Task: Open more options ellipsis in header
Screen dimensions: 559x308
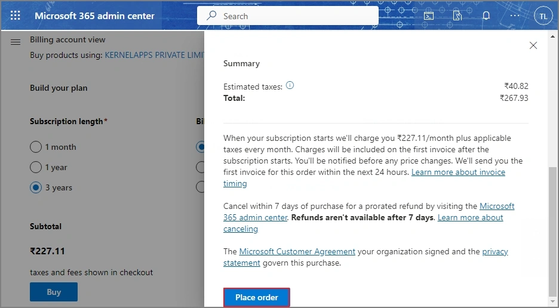Action: 514,16
